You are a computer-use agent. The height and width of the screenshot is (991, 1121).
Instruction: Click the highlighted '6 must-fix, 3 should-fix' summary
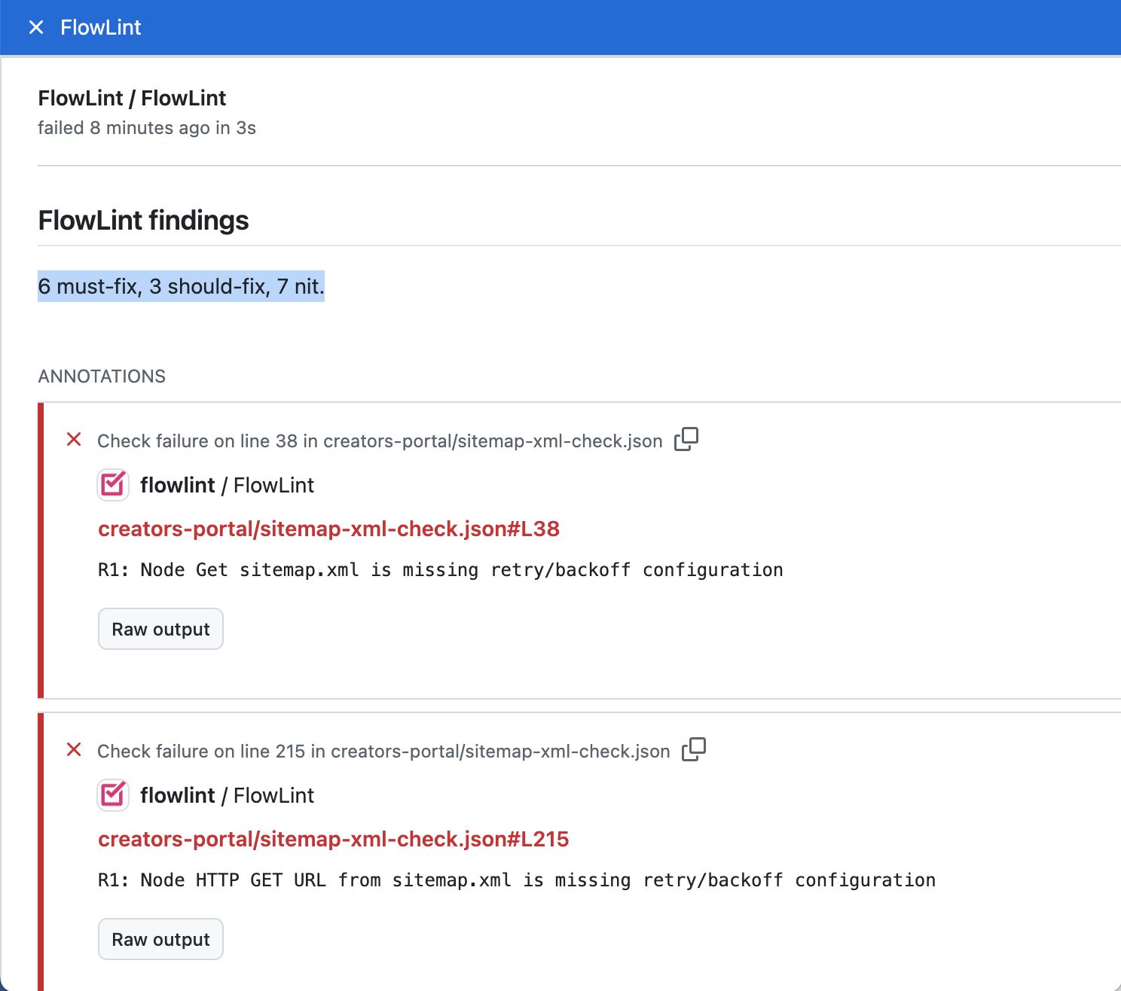pyautogui.click(x=181, y=286)
